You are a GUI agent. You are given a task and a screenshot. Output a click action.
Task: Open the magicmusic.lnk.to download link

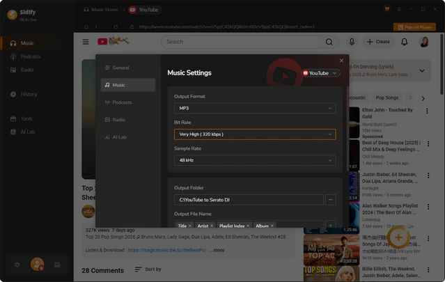point(167,250)
